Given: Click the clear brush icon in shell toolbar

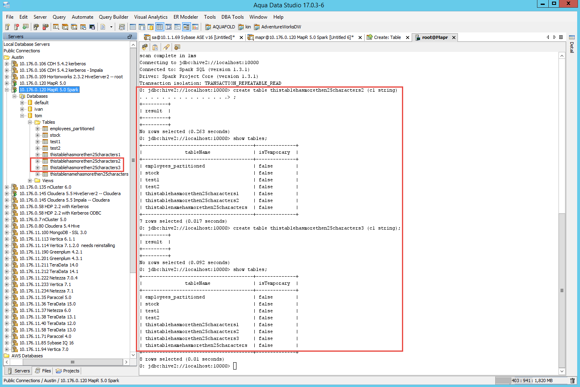Looking at the screenshot, I should click(166, 47).
